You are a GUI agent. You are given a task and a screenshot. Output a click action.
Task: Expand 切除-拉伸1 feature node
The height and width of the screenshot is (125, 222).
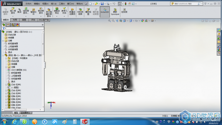click(x=6, y=96)
